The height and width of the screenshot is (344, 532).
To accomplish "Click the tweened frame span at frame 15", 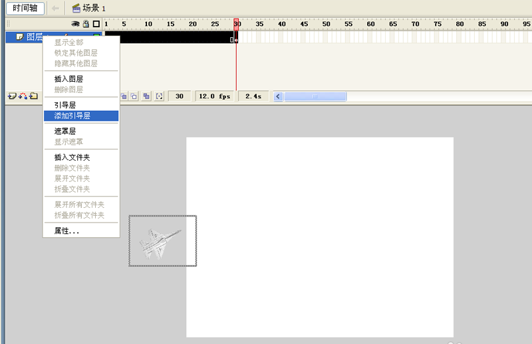I will [x=170, y=37].
